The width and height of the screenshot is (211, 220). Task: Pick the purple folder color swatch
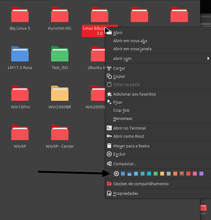point(201,174)
